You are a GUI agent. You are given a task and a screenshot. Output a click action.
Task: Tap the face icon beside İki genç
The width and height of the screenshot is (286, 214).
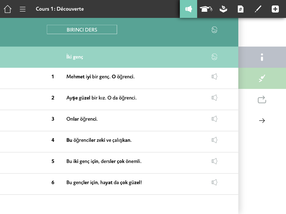214,57
